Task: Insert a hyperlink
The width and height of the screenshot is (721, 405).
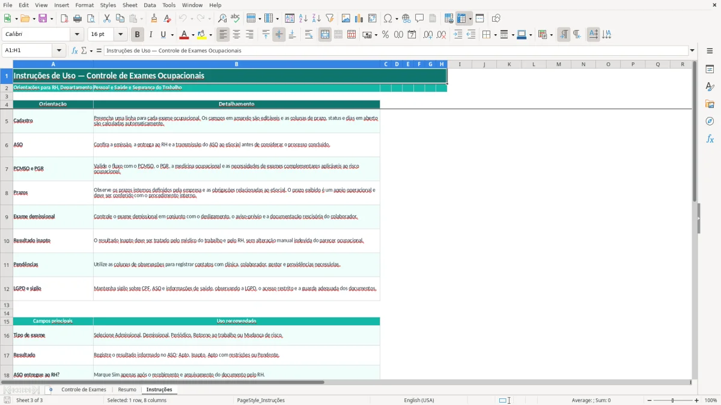Action: coord(407,19)
